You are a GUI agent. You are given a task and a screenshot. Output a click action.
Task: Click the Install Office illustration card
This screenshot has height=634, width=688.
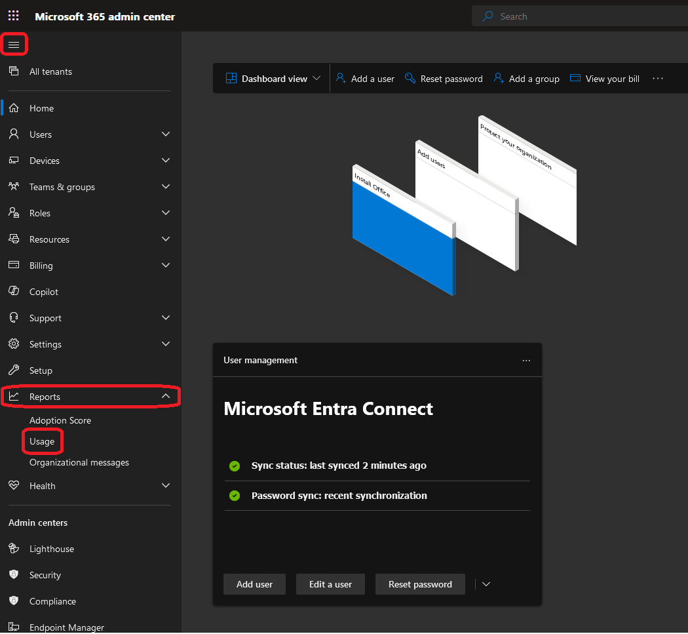pos(404,229)
